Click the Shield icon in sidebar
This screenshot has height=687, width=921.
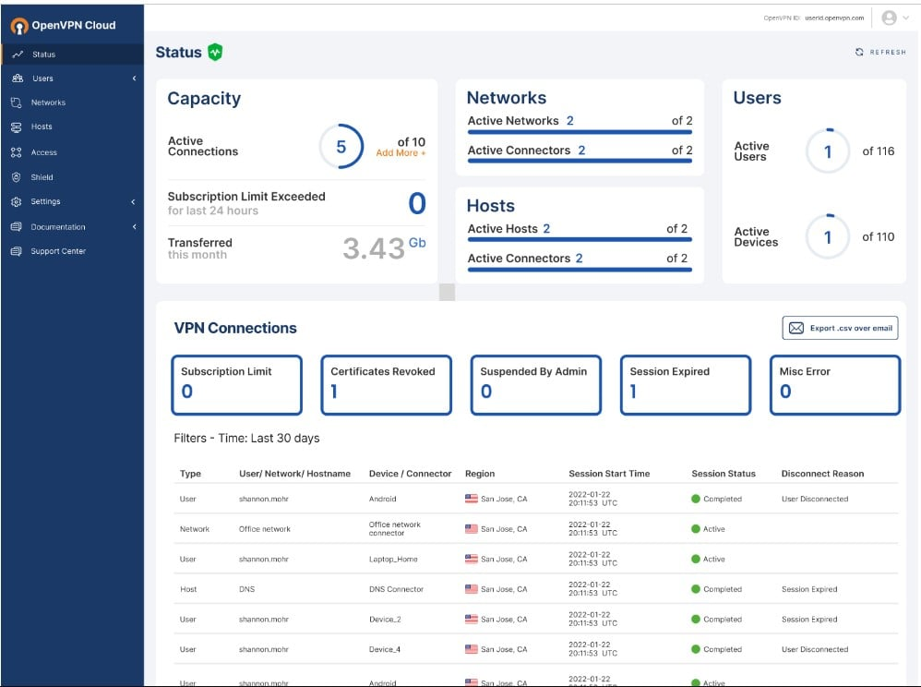coord(17,177)
